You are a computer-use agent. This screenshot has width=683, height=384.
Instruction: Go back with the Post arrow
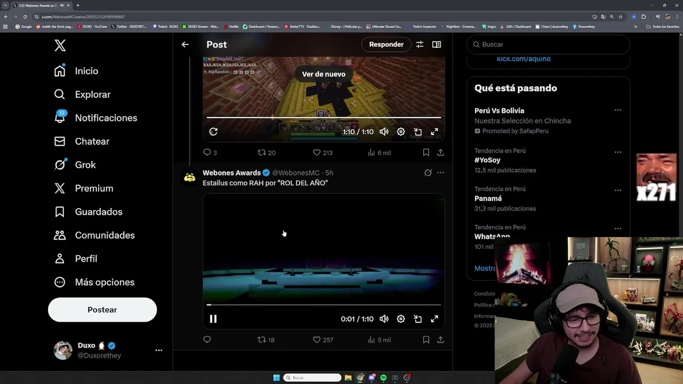point(185,44)
